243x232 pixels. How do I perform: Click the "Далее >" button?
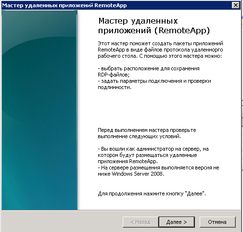coord(177,222)
